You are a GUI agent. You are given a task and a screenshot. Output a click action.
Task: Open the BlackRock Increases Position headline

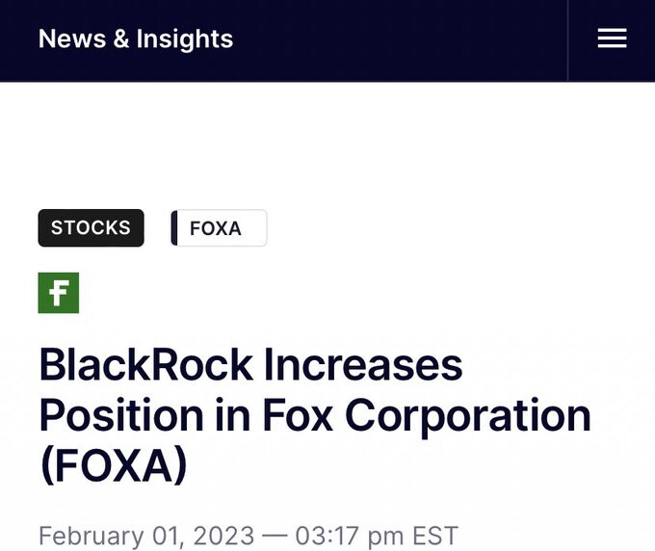point(315,415)
